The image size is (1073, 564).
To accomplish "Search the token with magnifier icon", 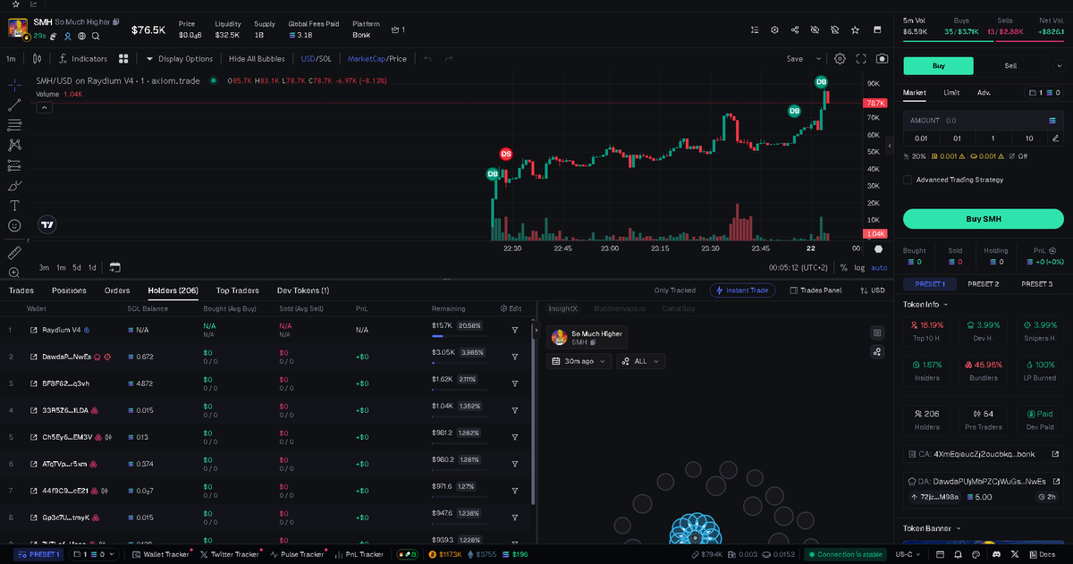I will click(96, 36).
